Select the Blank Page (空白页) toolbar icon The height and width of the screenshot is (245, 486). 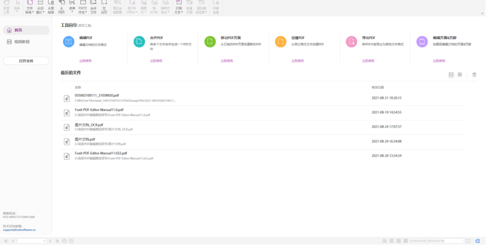tap(105, 7)
